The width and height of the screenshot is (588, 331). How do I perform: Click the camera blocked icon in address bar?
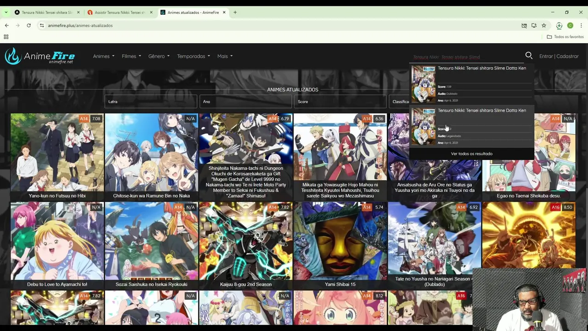pos(524,25)
